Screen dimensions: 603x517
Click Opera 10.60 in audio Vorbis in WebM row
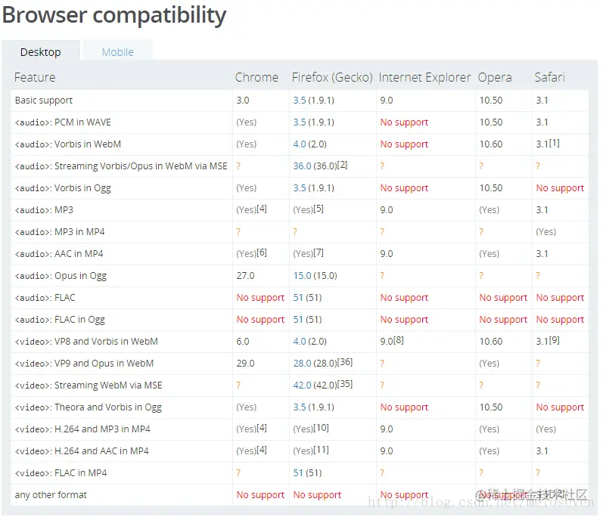(491, 144)
